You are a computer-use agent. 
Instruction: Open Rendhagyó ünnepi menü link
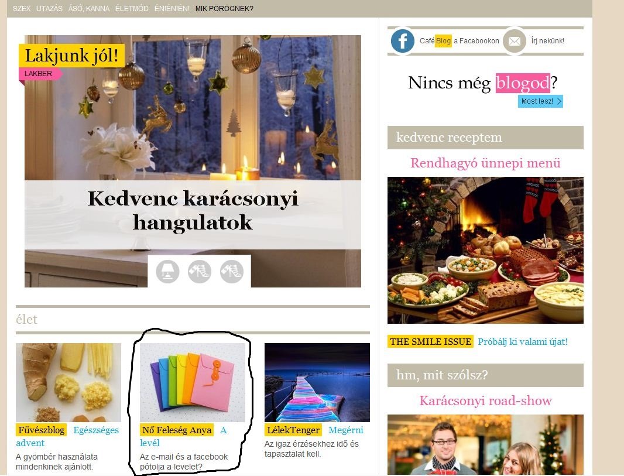point(485,163)
